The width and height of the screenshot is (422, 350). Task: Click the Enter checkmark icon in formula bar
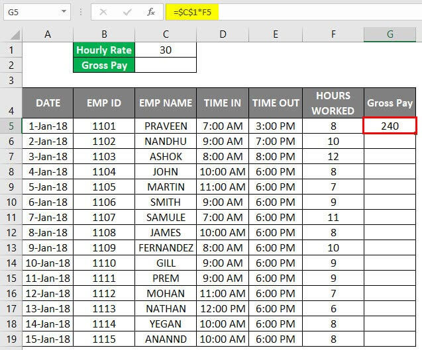pyautogui.click(x=127, y=12)
